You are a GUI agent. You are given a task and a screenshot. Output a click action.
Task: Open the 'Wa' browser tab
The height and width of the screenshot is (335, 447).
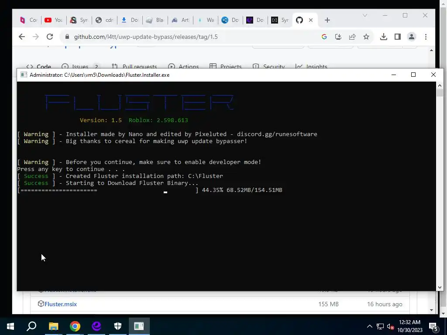(x=206, y=20)
